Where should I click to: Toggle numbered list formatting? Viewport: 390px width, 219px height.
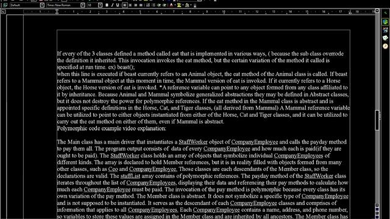point(148,5)
